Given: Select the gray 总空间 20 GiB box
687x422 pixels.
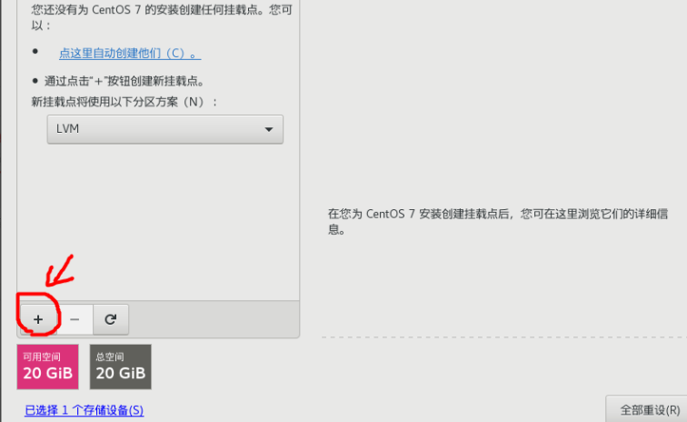Looking at the screenshot, I should coord(121,367).
